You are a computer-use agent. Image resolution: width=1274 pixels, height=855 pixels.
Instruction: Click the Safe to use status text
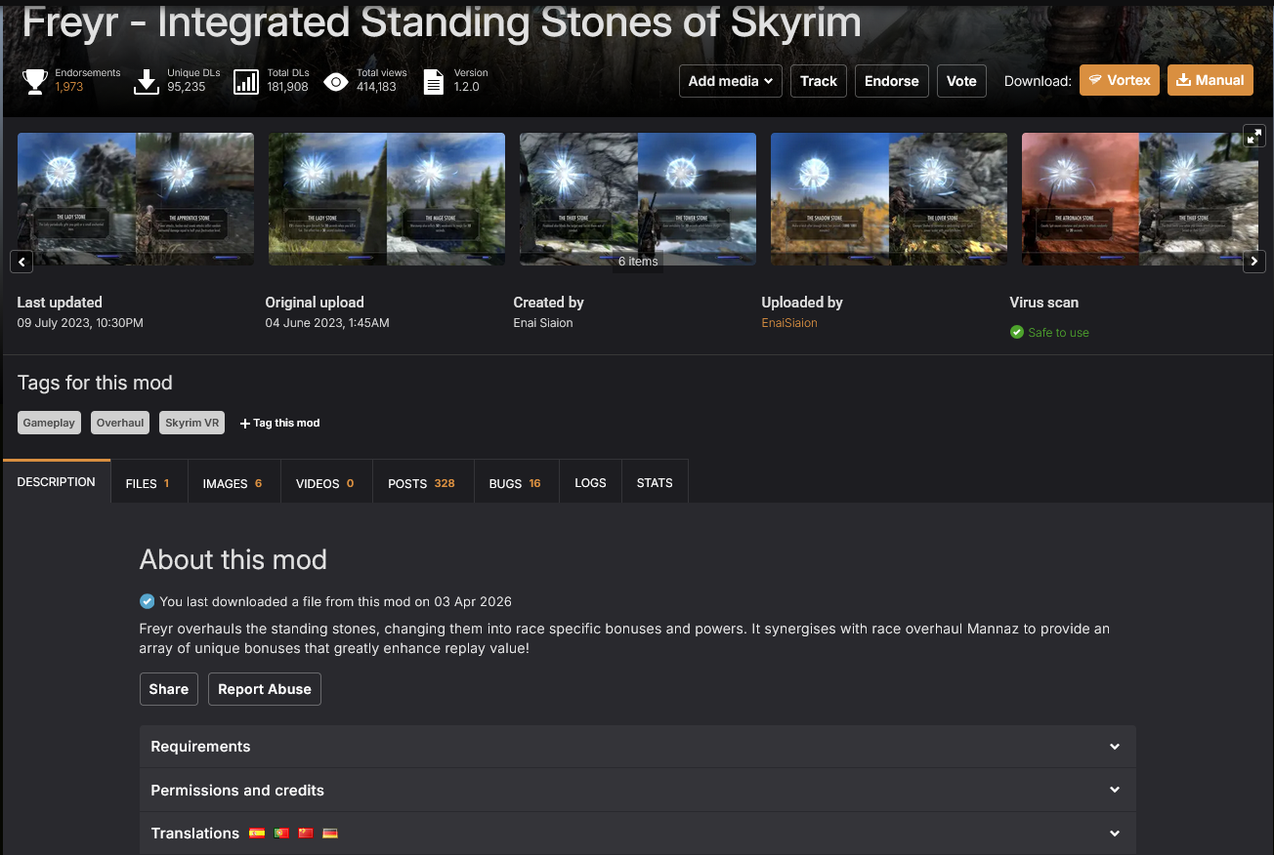coord(1058,333)
